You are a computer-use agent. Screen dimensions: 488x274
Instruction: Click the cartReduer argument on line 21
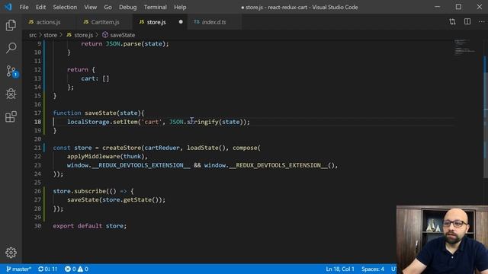pos(162,148)
